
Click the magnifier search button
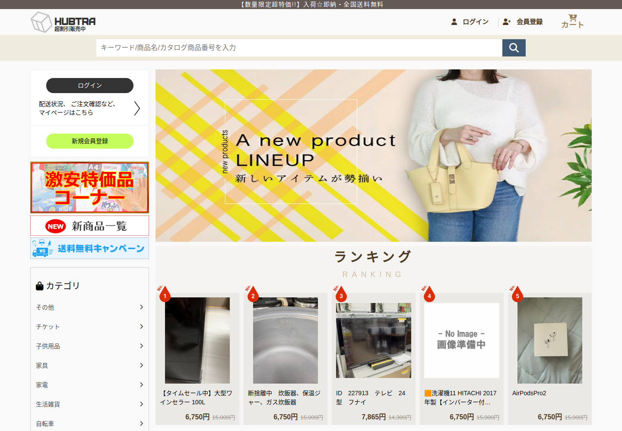(514, 48)
